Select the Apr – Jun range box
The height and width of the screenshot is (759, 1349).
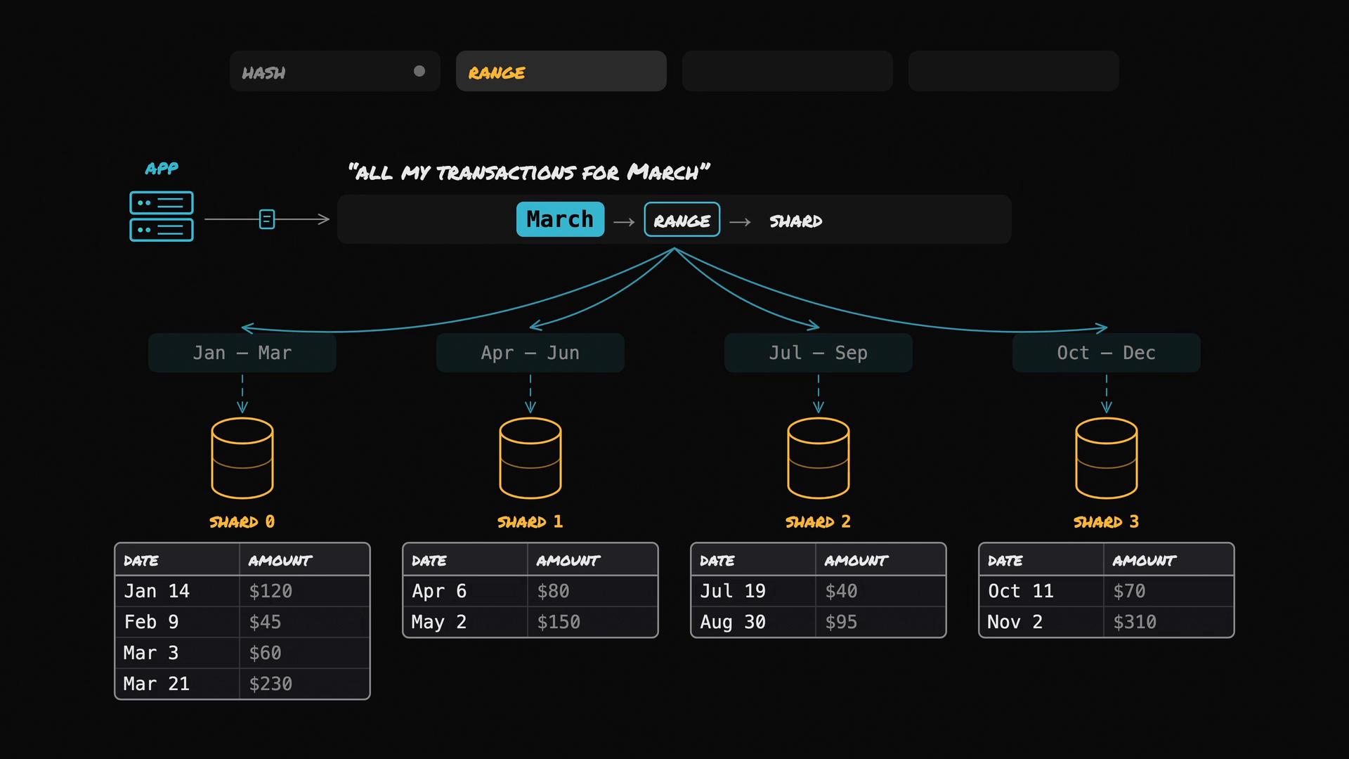530,353
